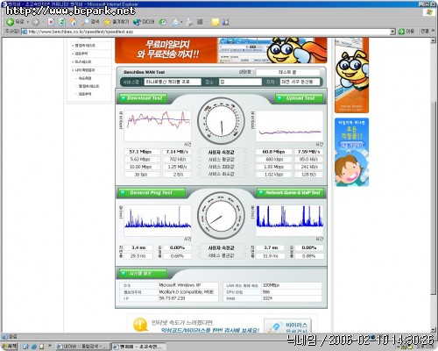This screenshot has height=351, width=438.
Task: Click the page icon in address bar
Action: [x=25, y=32]
